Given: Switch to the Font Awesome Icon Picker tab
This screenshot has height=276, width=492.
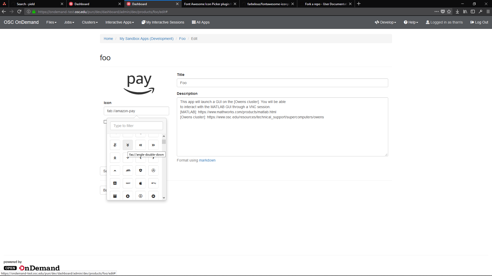Looking at the screenshot, I should tap(208, 4).
